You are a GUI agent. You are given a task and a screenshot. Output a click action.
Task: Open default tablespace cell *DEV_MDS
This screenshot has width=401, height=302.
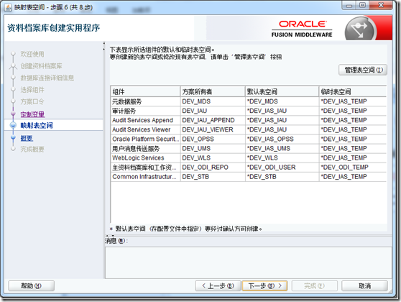282,101
